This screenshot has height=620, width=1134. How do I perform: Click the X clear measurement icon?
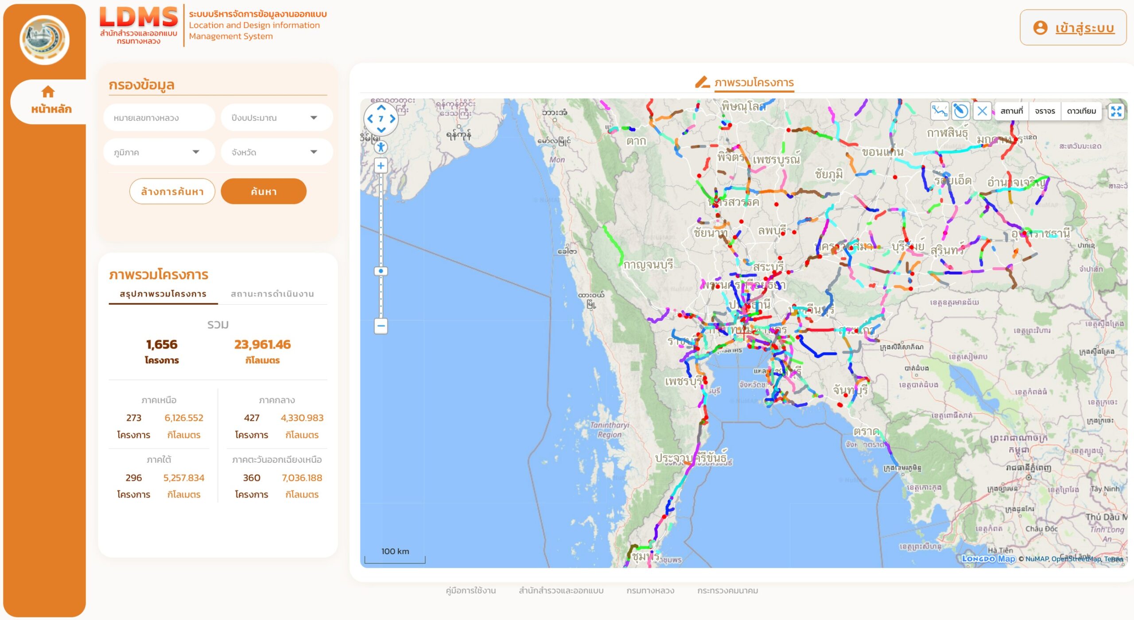tap(982, 111)
